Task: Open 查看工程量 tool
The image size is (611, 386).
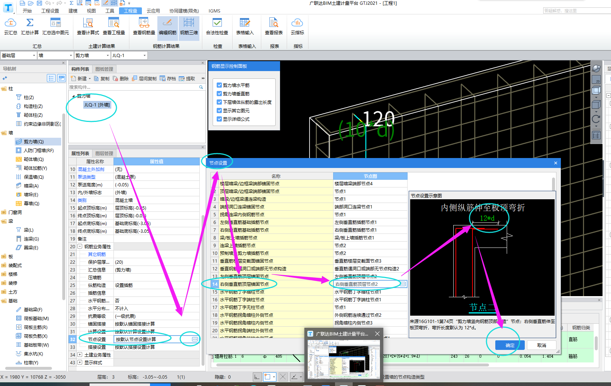Action: [114, 27]
